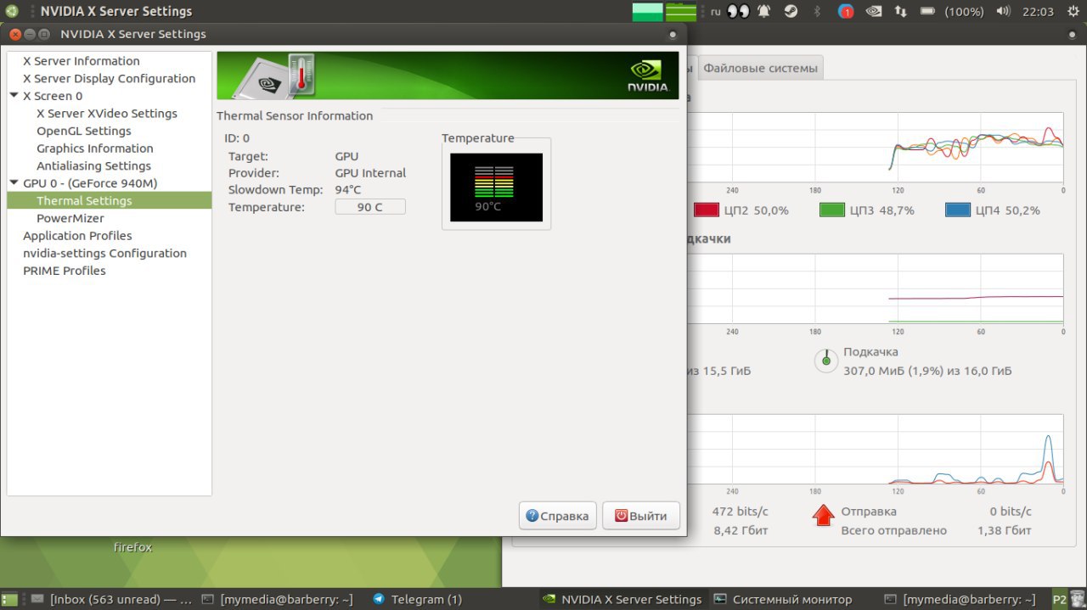Open X Server Information page
The image size is (1087, 610).
(82, 61)
